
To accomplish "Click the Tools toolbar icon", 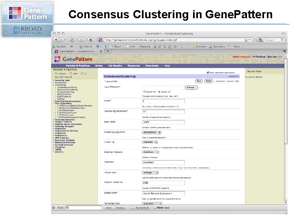I will point(230,47).
